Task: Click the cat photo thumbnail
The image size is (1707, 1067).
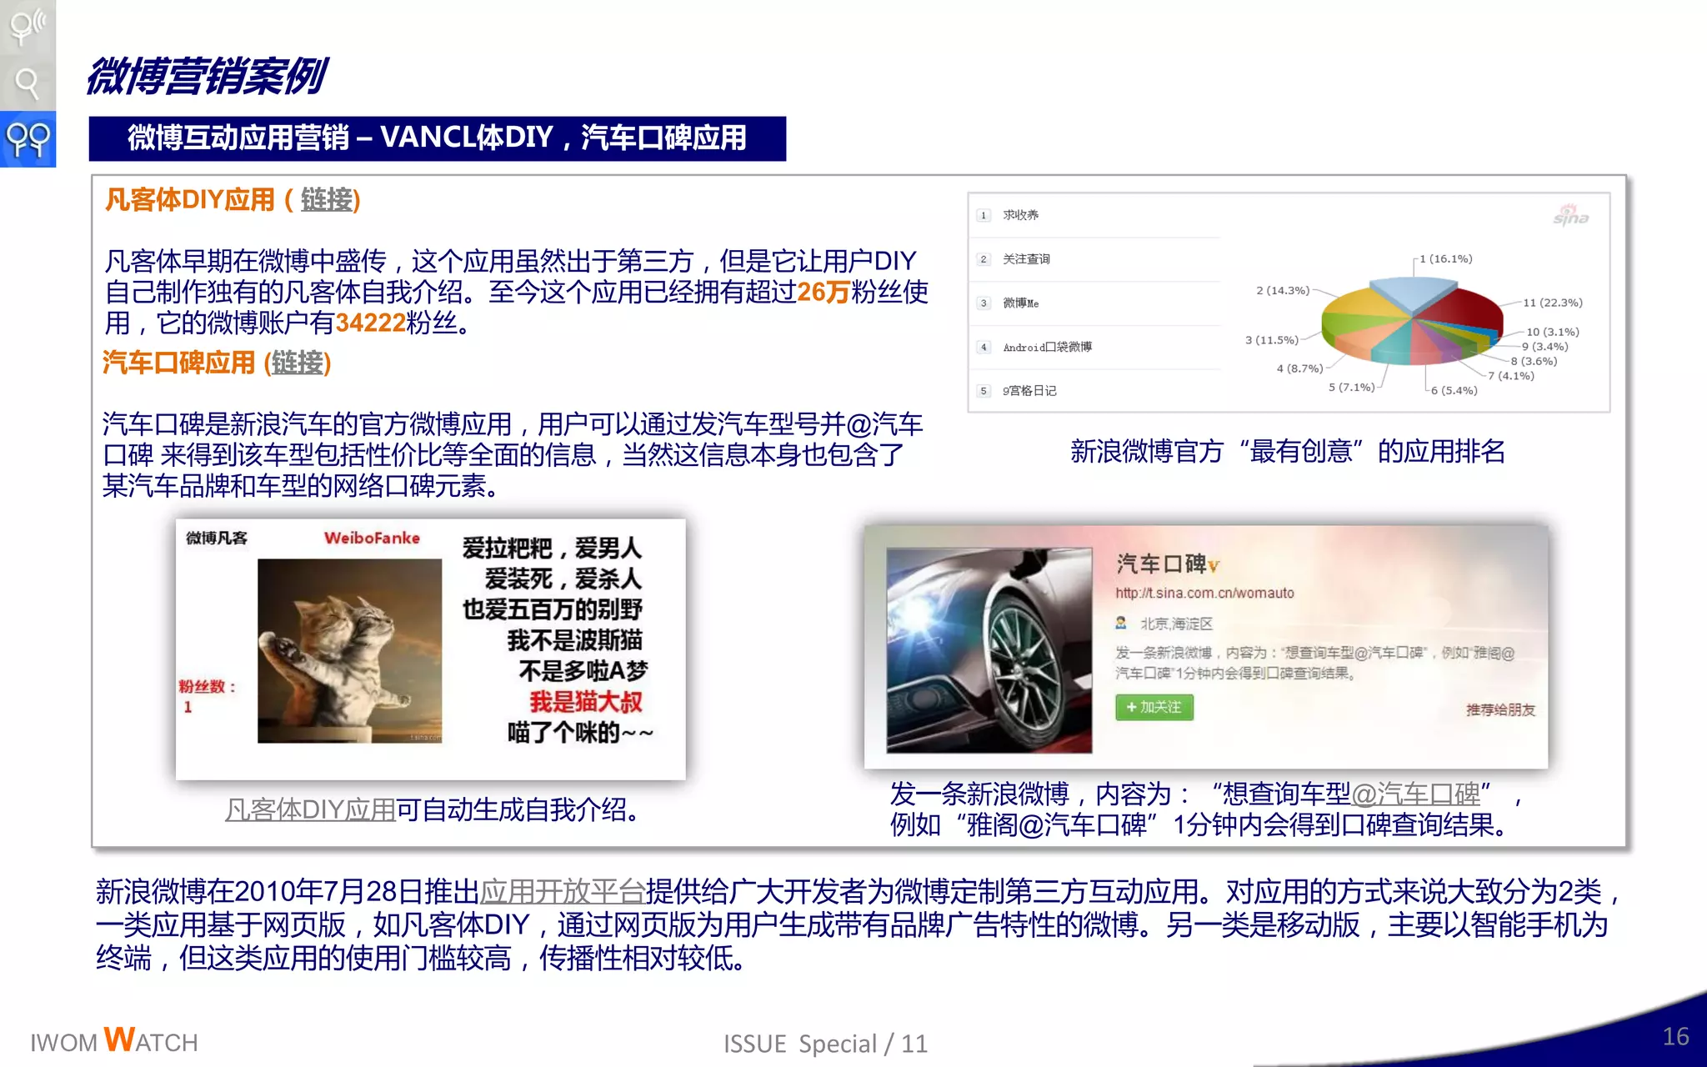Action: pos(349,651)
